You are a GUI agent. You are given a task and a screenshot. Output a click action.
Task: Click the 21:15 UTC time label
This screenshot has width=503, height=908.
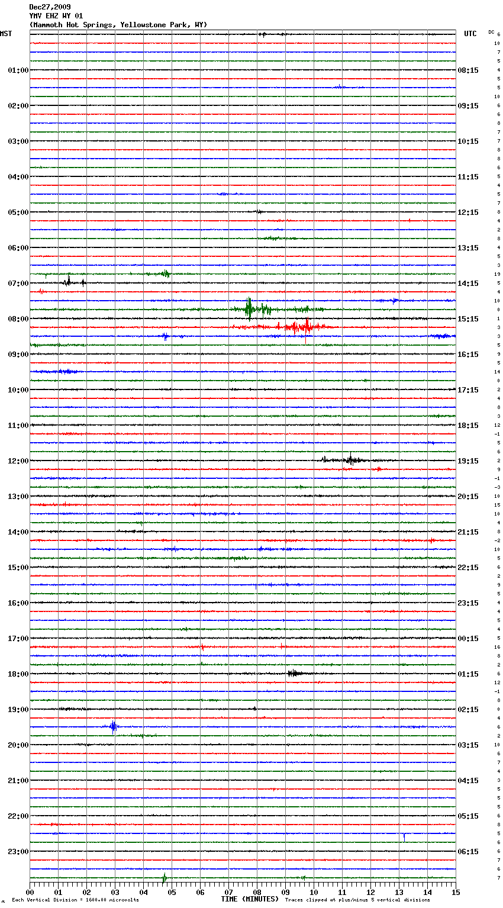click(x=468, y=532)
